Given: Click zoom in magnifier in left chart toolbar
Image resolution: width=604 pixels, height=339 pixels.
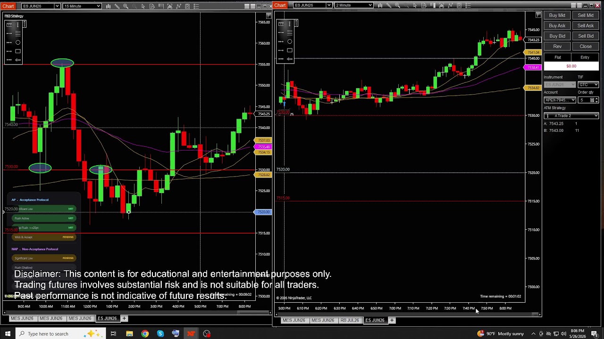Looking at the screenshot, I should tap(126, 6).
